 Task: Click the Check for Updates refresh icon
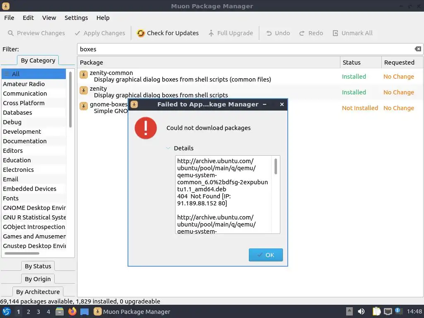(x=141, y=33)
